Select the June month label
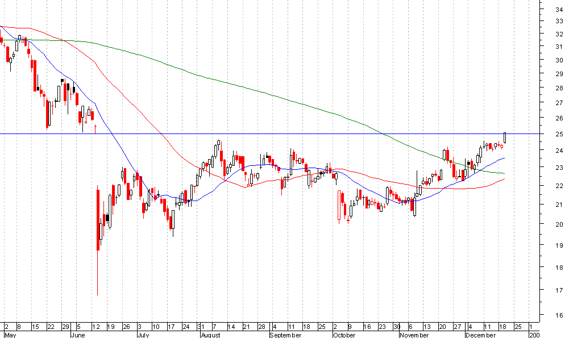The image size is (565, 338). pyautogui.click(x=78, y=335)
